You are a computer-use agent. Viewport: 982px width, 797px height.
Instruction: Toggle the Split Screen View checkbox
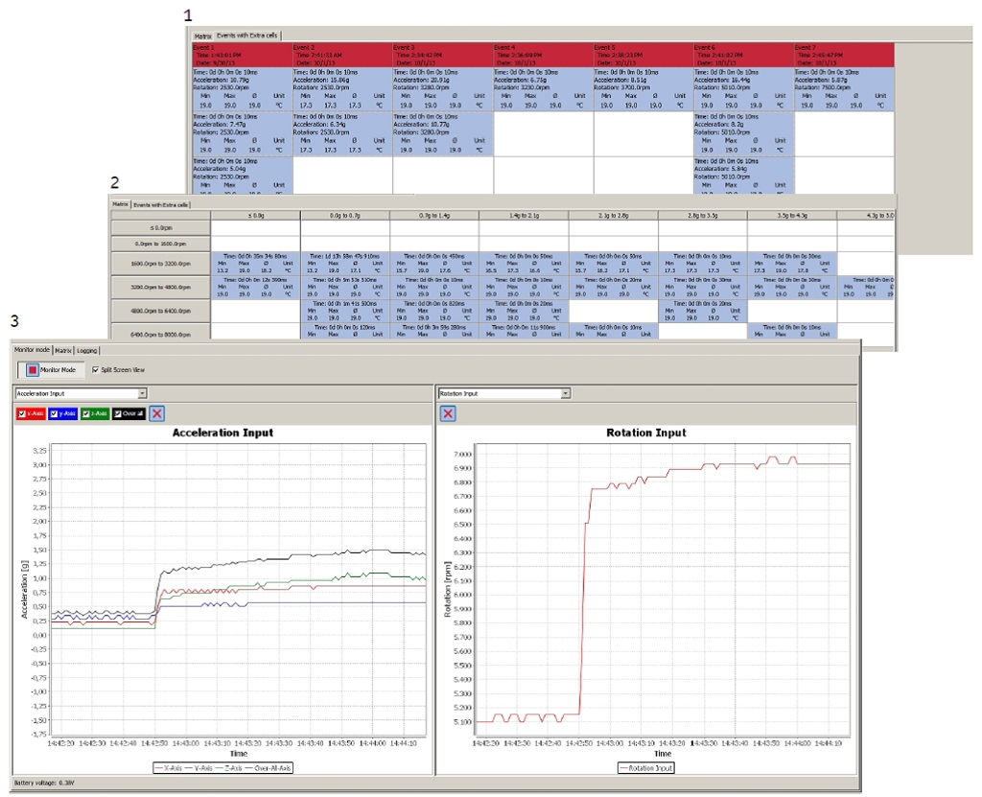coord(95,369)
